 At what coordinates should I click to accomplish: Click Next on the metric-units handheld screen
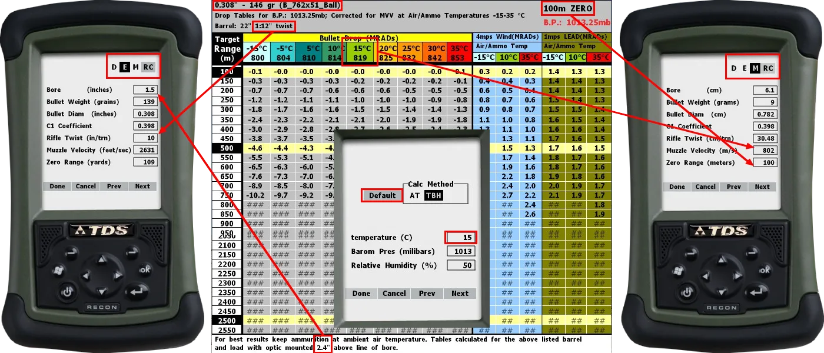click(x=762, y=187)
